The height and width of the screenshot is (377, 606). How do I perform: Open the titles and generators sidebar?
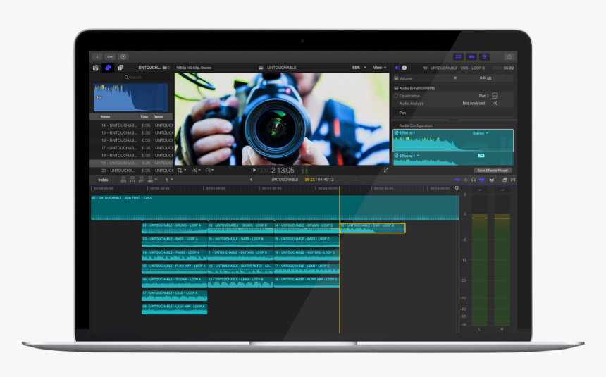(120, 68)
